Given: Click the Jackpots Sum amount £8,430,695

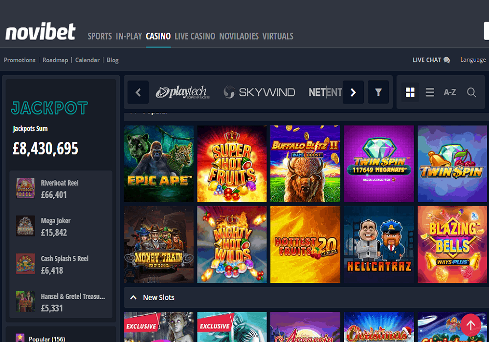Looking at the screenshot, I should tap(45, 148).
